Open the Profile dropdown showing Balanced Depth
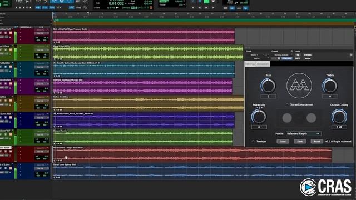The height and width of the screenshot is (200, 356). (303, 133)
